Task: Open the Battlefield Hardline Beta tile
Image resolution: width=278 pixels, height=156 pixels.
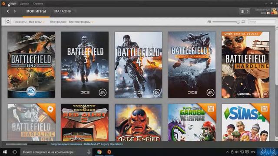Action: [31, 122]
